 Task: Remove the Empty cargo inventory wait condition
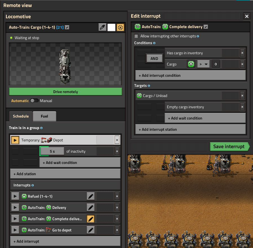[x=242, y=107]
